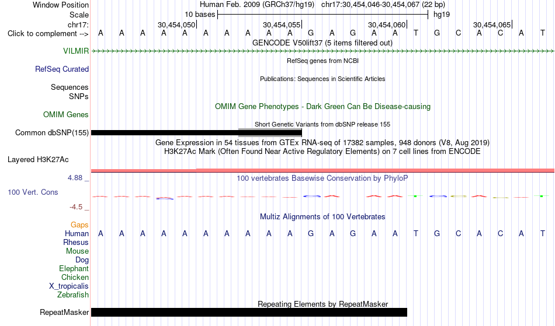Image resolution: width=555 pixels, height=326 pixels.
Task: Open the OMIM Genes track label
Action: coord(65,114)
